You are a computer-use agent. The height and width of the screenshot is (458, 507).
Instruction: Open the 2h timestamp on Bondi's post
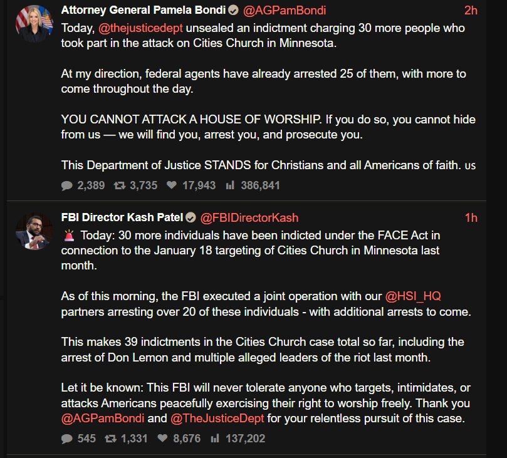(x=470, y=11)
